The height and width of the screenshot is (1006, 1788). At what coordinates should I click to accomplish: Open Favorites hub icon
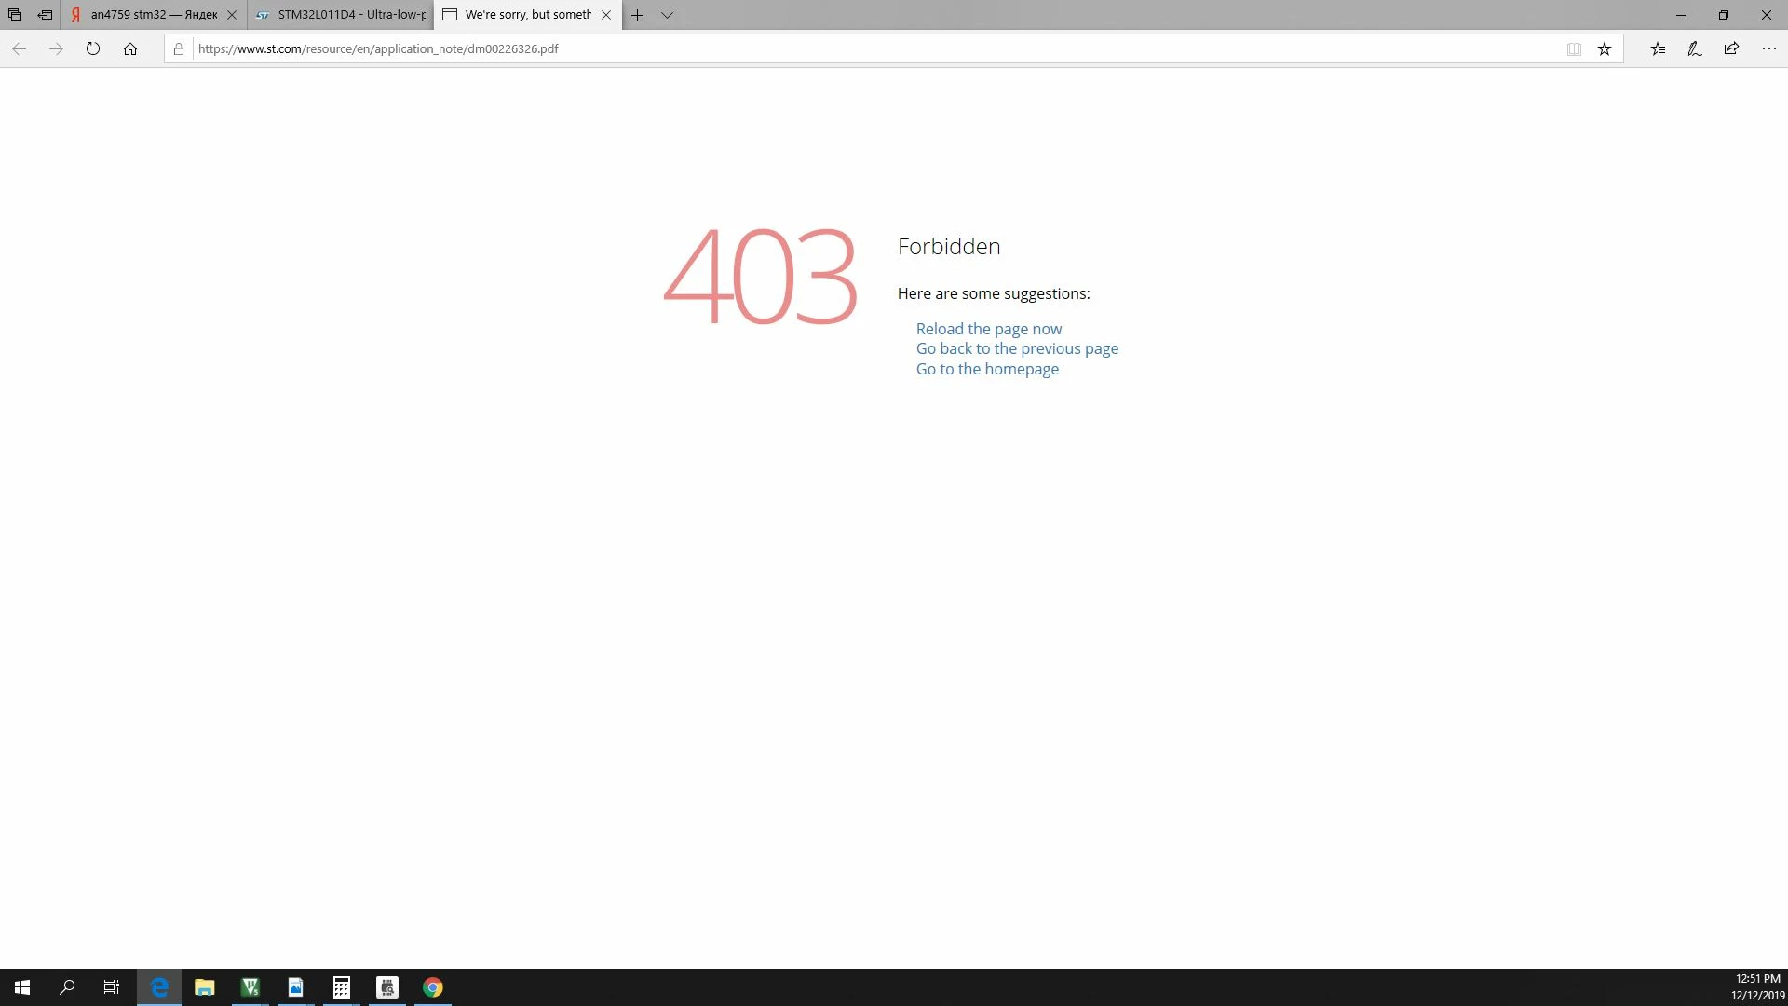pyautogui.click(x=1658, y=48)
